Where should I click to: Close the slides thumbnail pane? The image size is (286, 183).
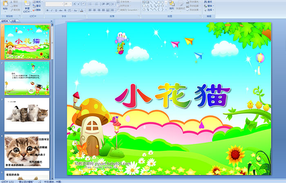point(51,21)
